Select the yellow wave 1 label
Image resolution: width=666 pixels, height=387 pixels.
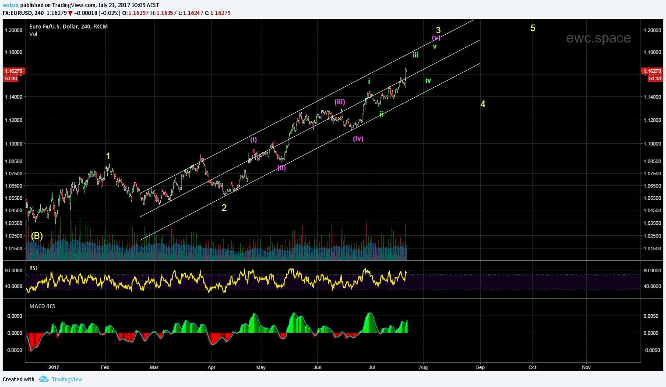[108, 156]
